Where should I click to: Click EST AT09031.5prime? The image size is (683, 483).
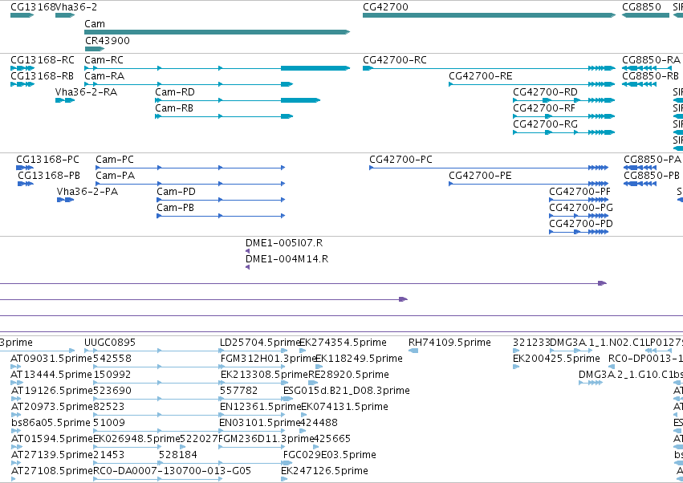tap(16, 367)
